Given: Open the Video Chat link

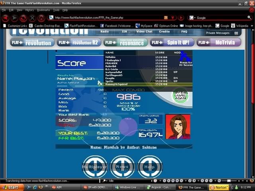Looking at the screenshot, I should (x=144, y=31).
